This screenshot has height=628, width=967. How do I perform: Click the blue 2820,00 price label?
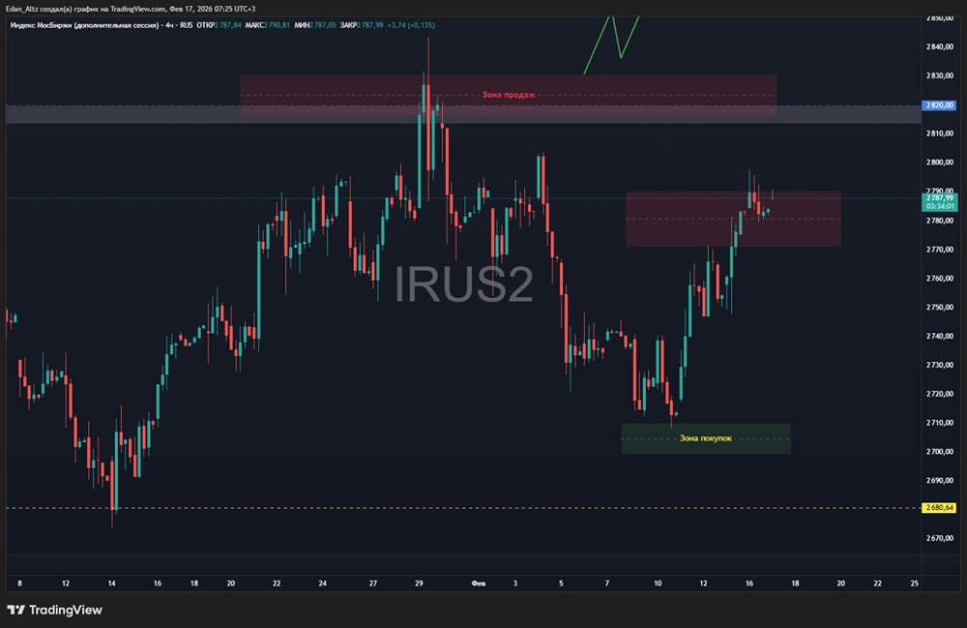click(x=939, y=105)
